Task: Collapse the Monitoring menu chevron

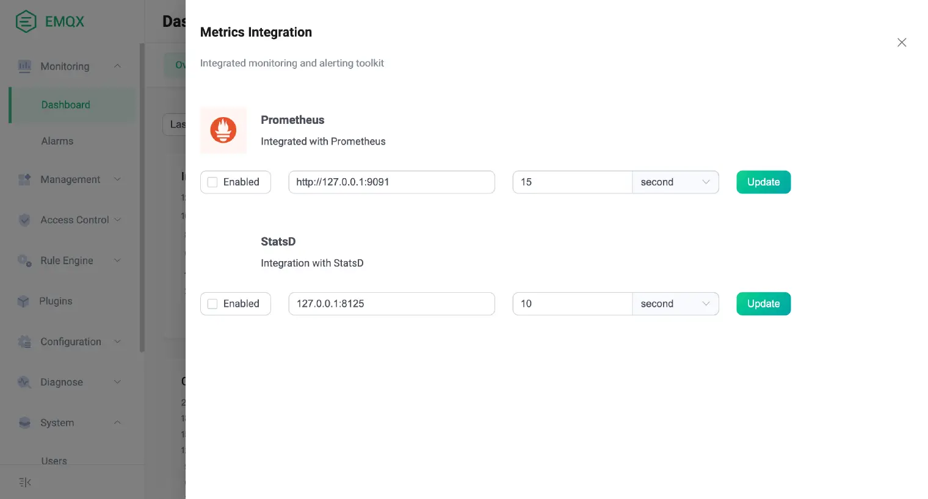Action: (x=117, y=66)
